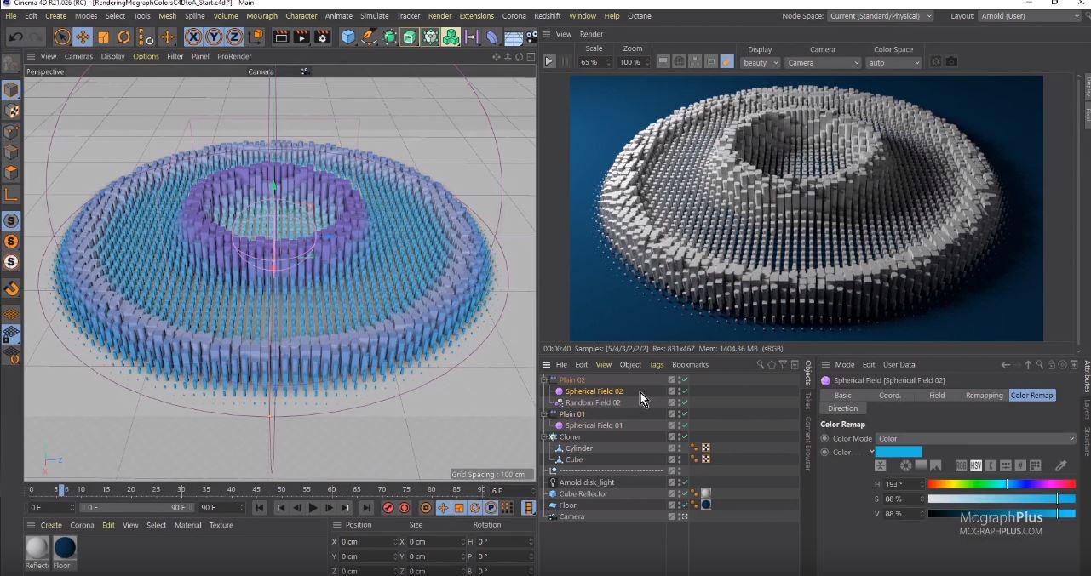Switch to the Direction tab
The height and width of the screenshot is (576, 1091).
842,408
